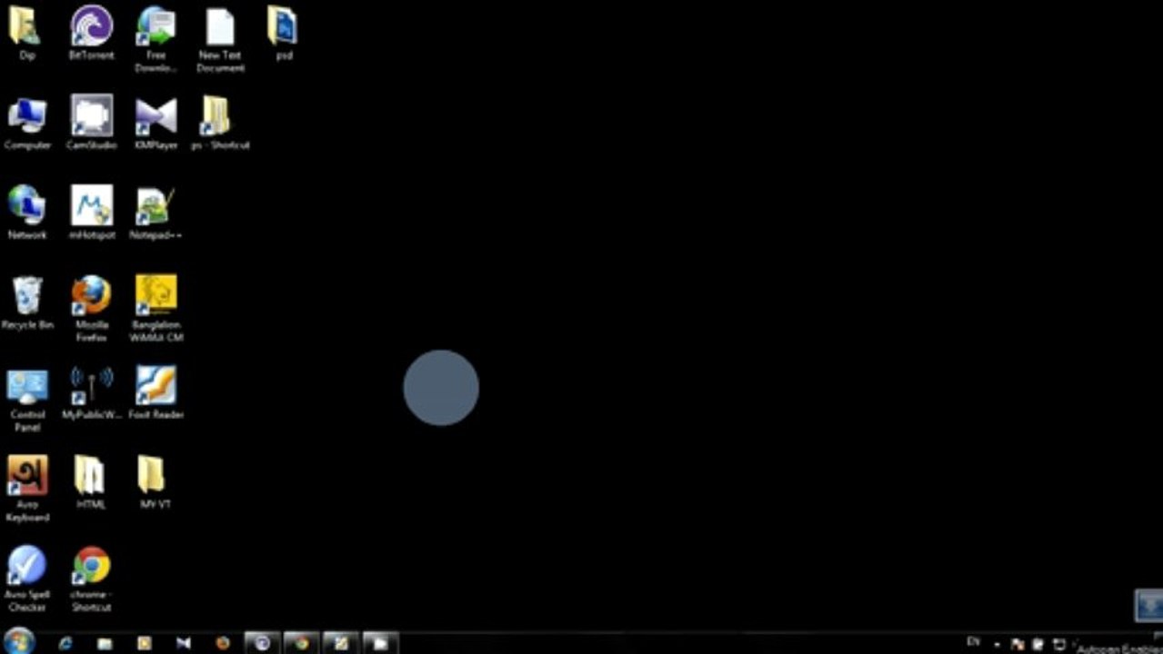The image size is (1163, 654).
Task: Click the EN language indicator in the tray
Action: click(973, 641)
